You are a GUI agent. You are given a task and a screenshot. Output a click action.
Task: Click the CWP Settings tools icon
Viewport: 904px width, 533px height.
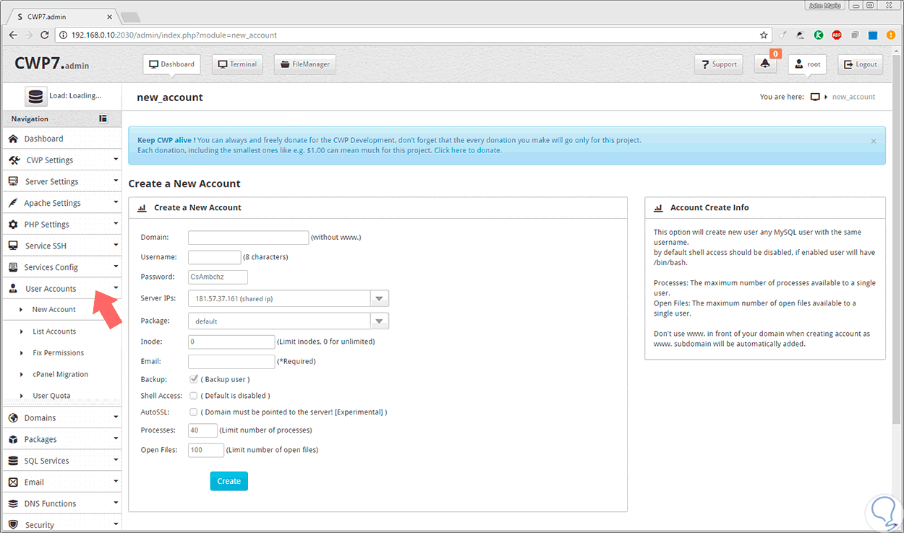pyautogui.click(x=14, y=160)
